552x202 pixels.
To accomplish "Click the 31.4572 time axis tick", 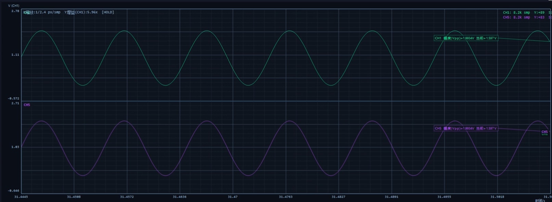I will pyautogui.click(x=127, y=197).
